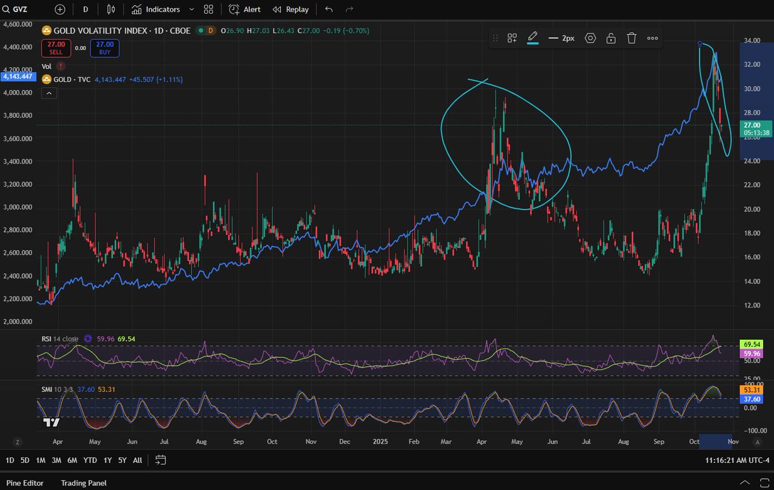Screen dimensions: 774x490
Task: Collapse the indicator legend chevron
Action: tap(49, 93)
